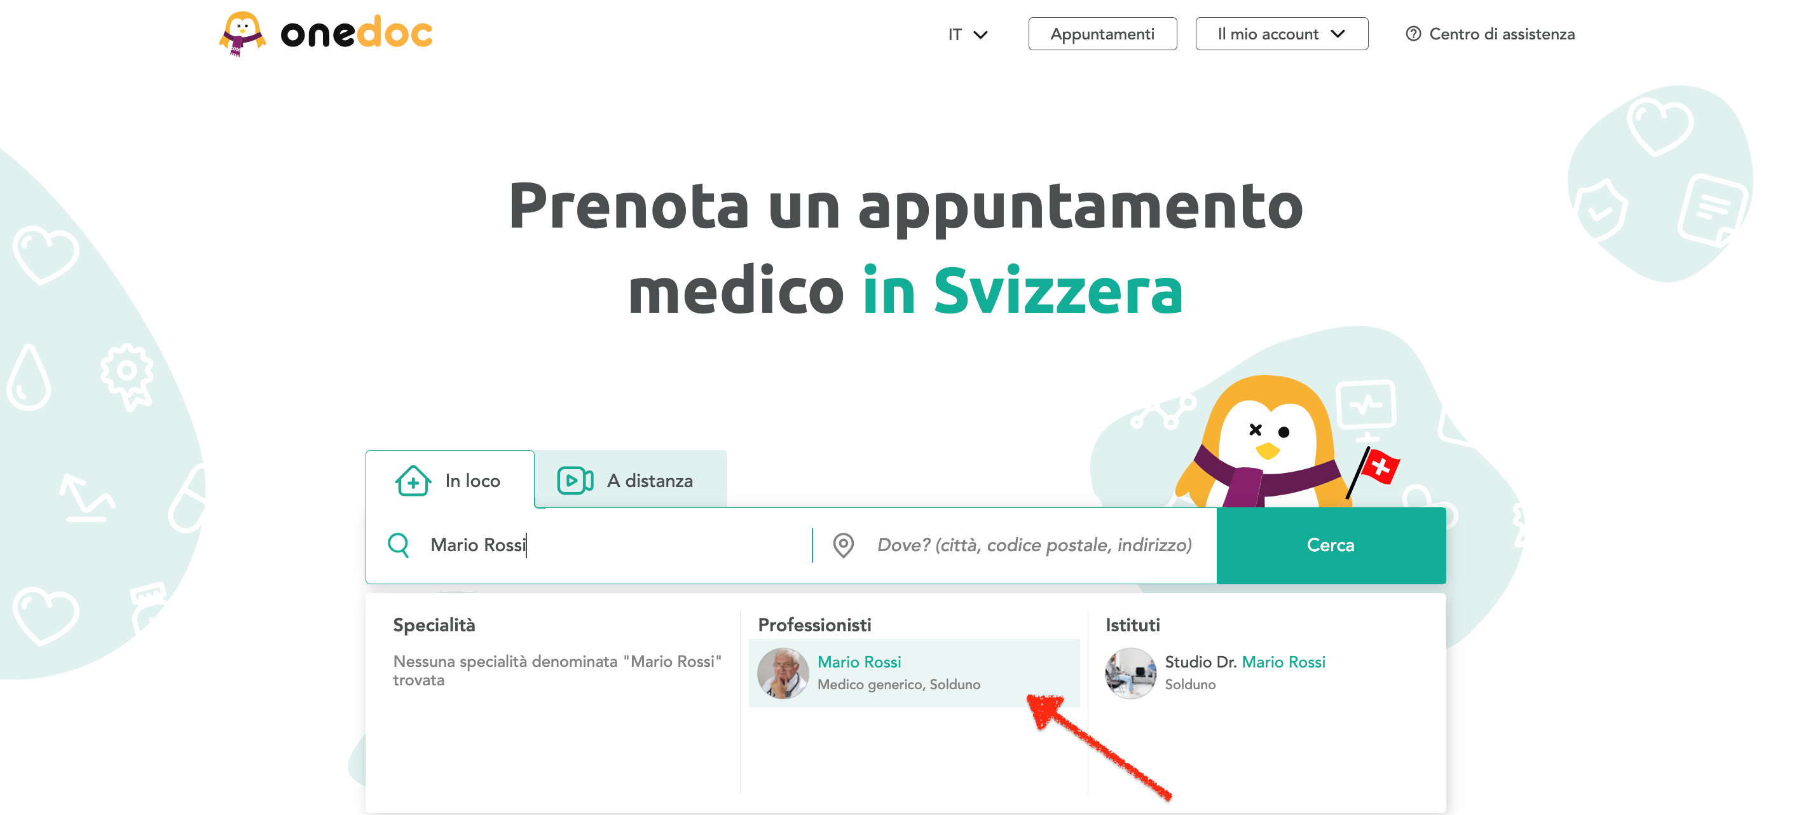Click the onedoc wordmark in header

pos(357,32)
